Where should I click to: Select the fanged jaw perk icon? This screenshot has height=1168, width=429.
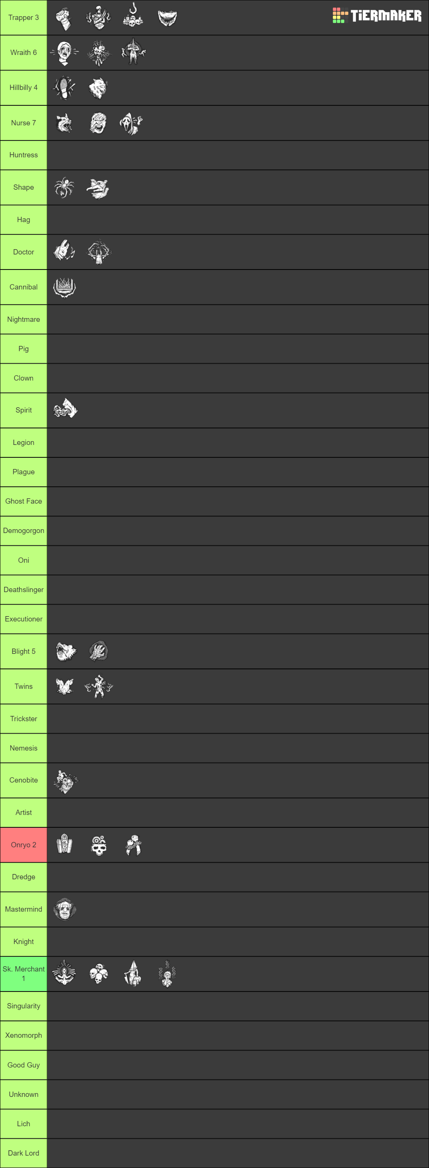[167, 18]
